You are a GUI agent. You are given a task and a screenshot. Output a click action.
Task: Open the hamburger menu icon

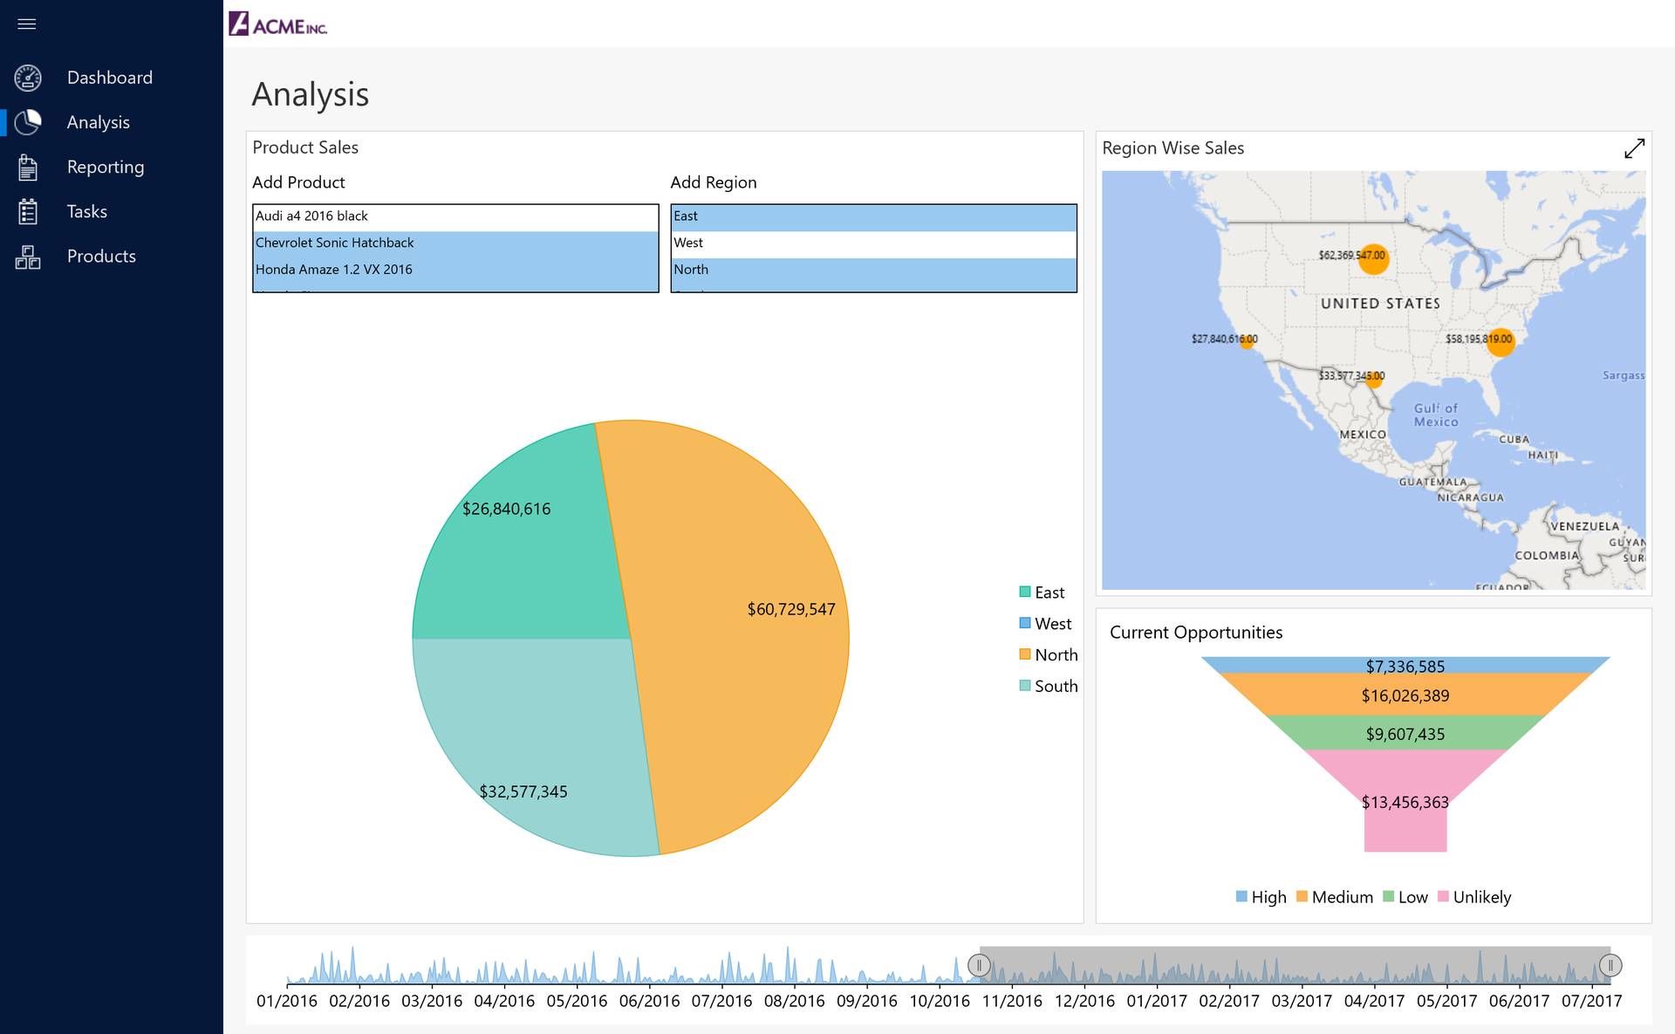click(27, 24)
